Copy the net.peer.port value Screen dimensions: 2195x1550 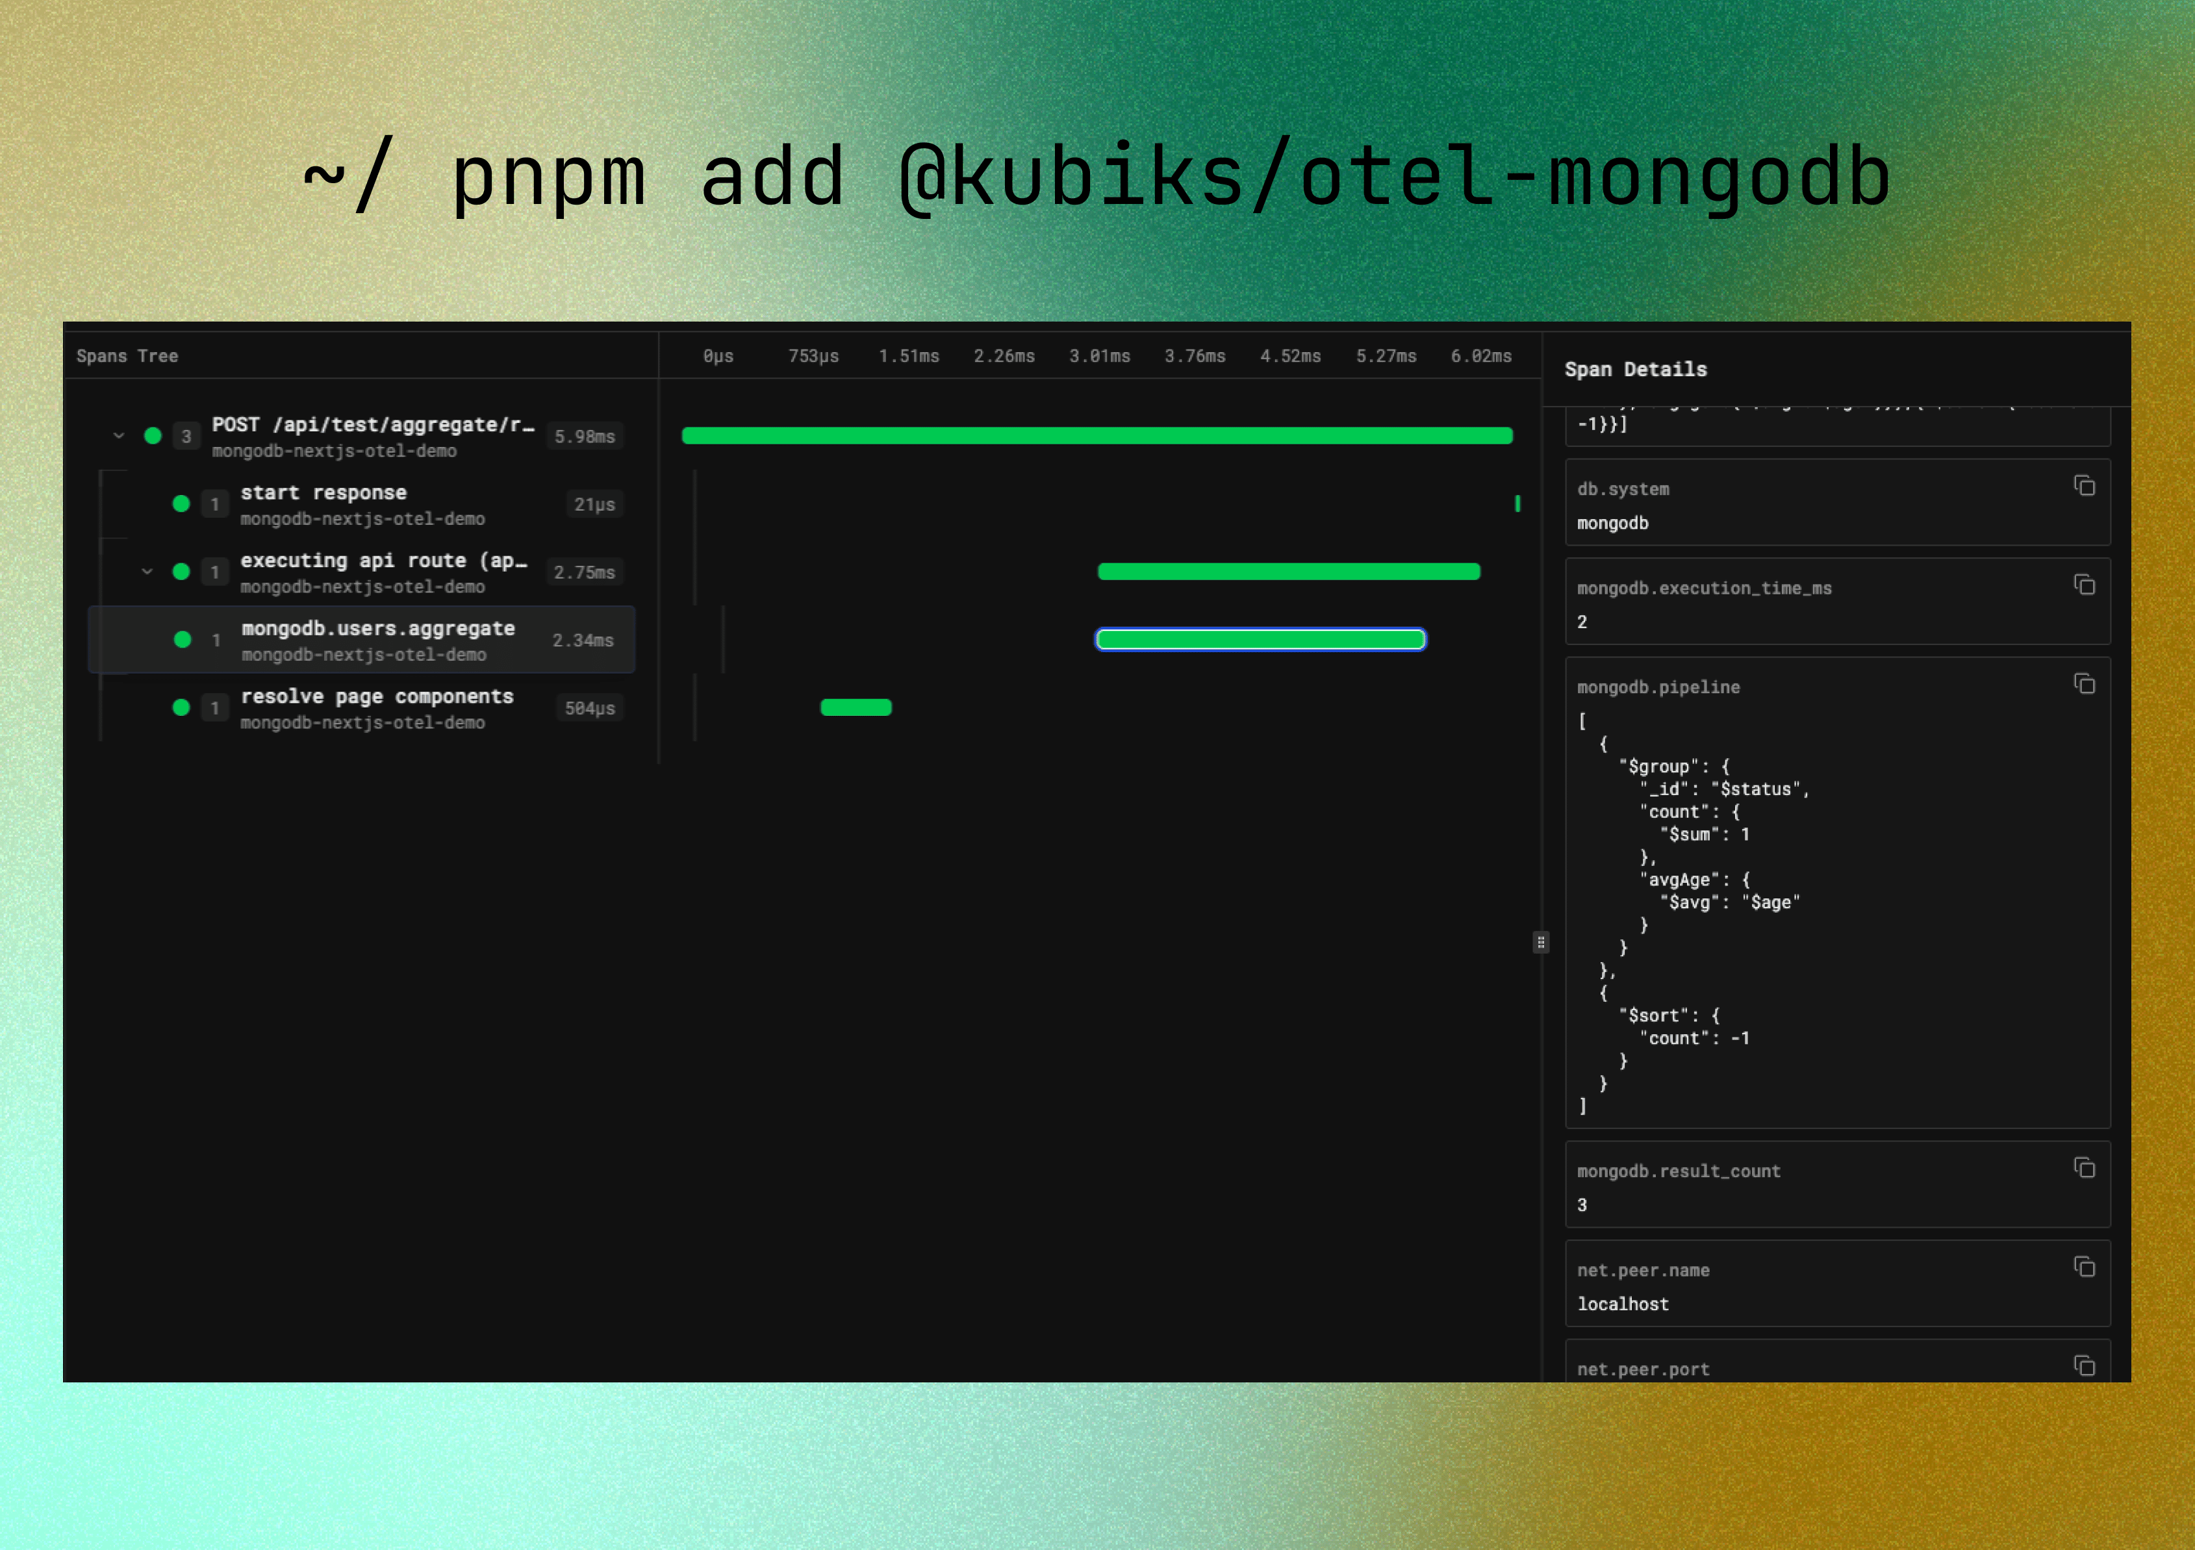tap(2085, 1366)
